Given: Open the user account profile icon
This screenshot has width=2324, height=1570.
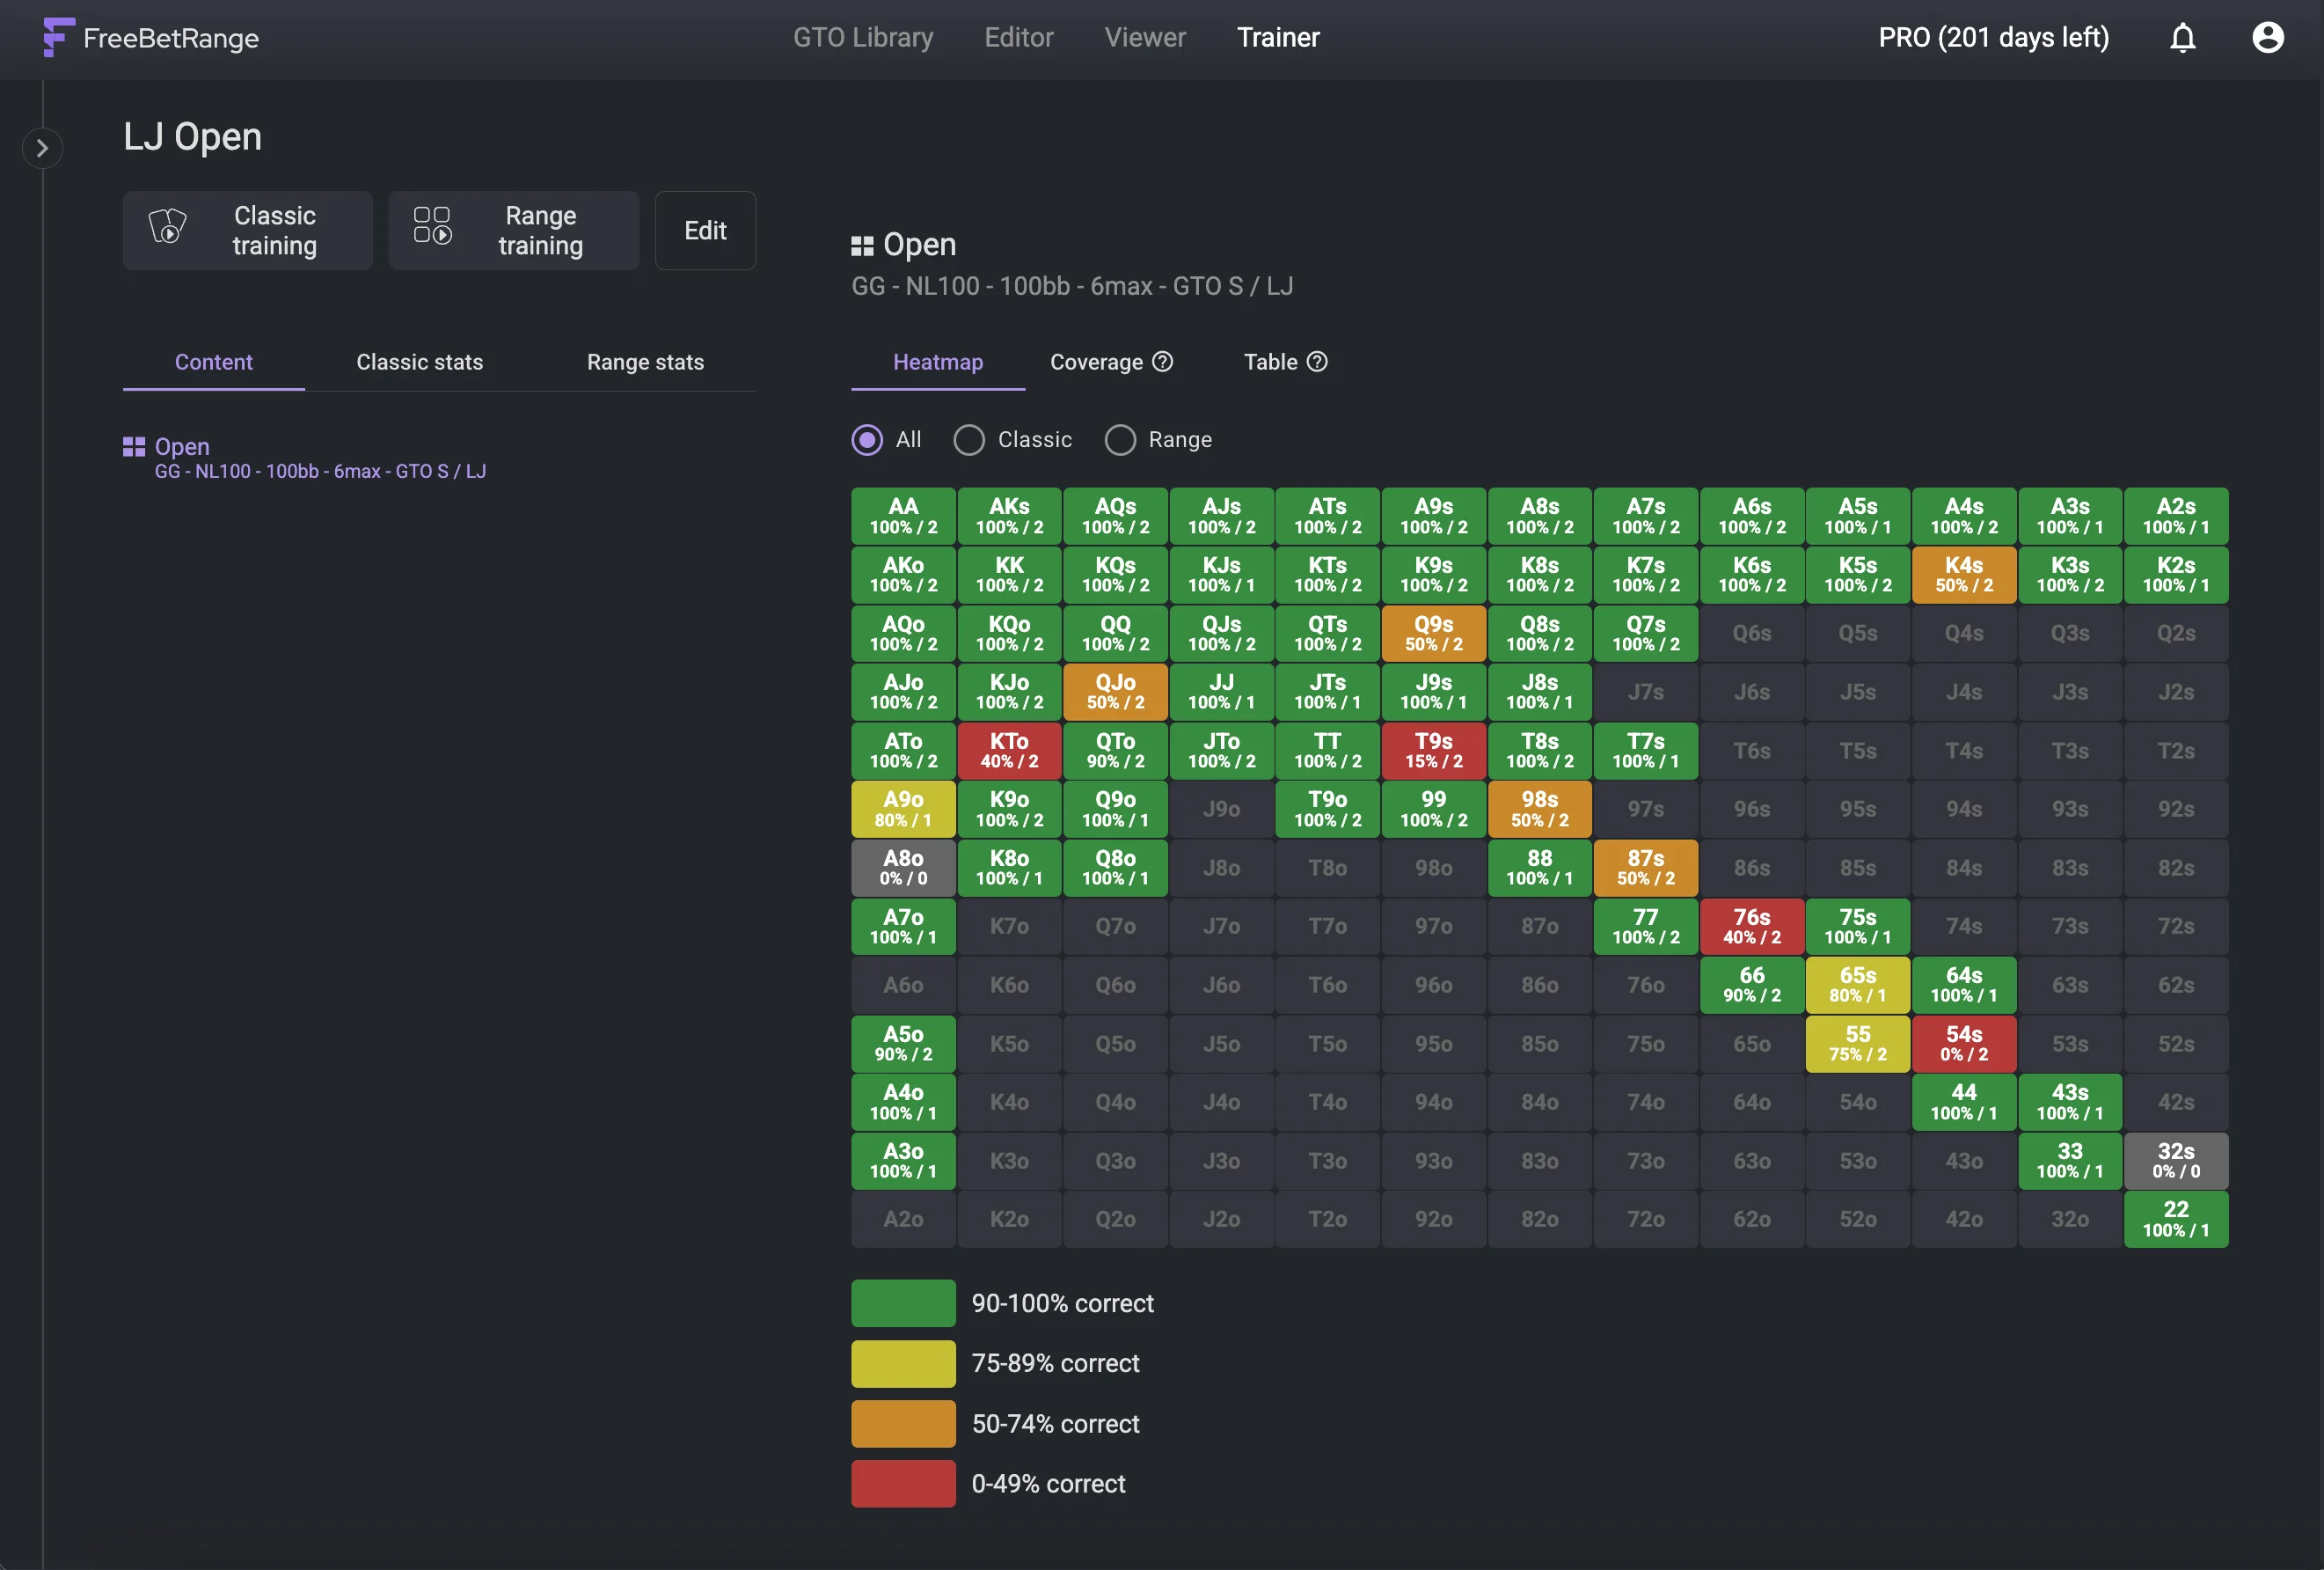Looking at the screenshot, I should coord(2267,38).
